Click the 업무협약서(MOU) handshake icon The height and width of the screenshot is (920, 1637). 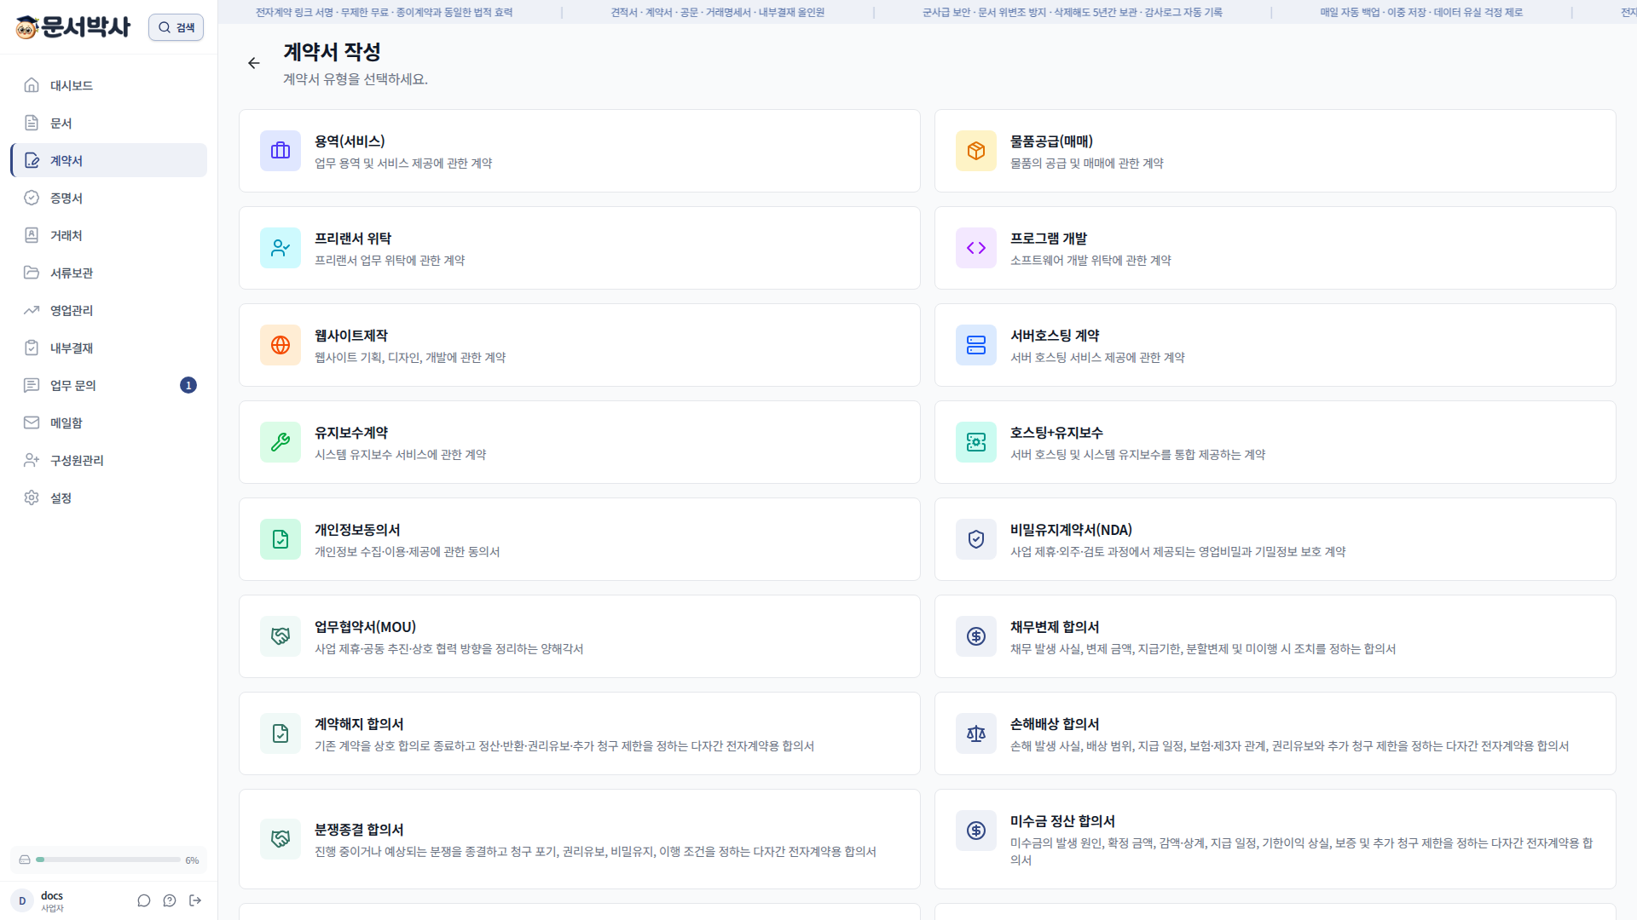coord(281,636)
